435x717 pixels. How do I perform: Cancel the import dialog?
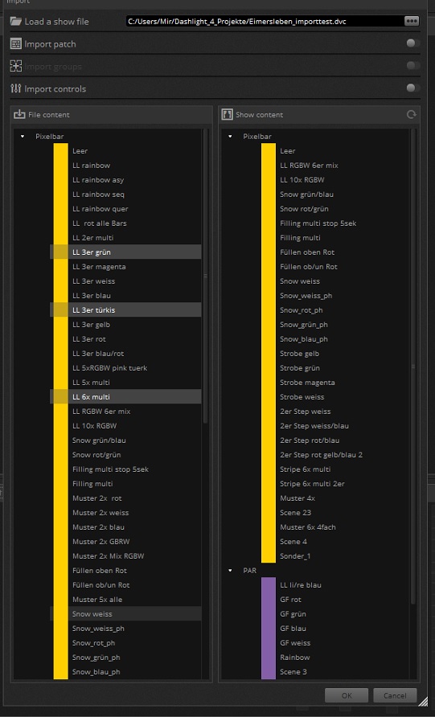click(395, 695)
